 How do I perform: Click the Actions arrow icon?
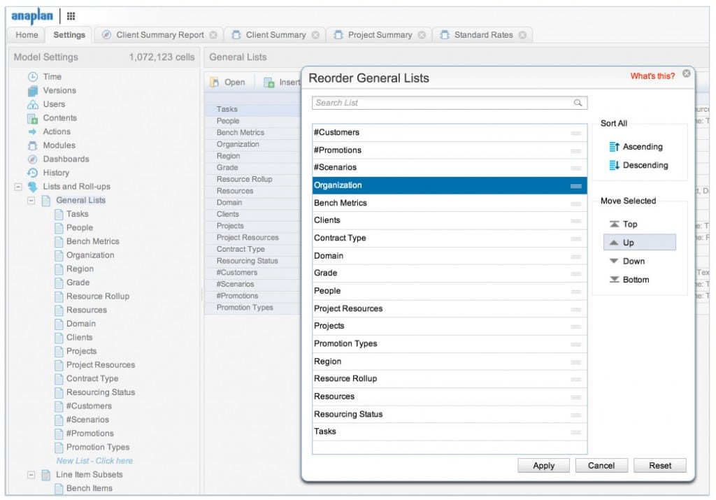coord(32,131)
